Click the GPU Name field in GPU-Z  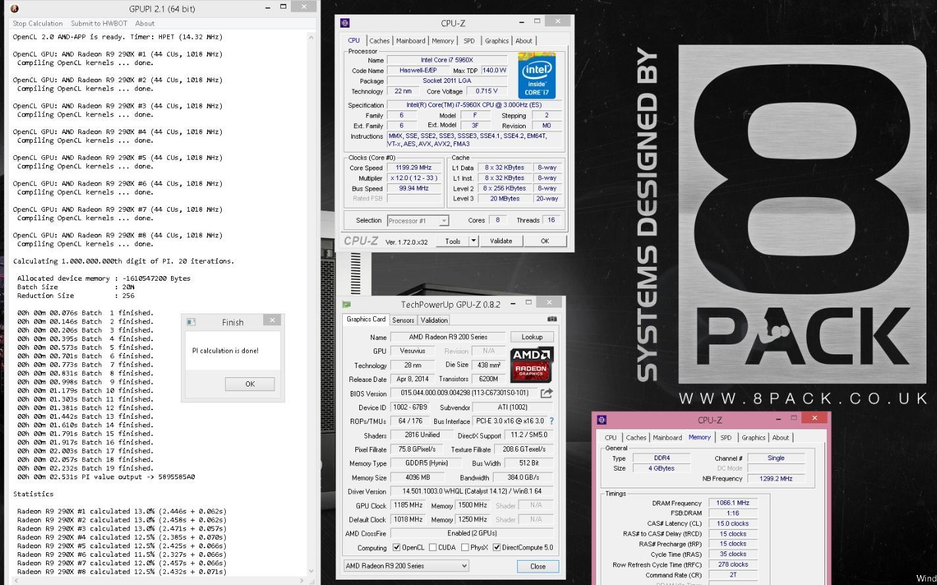[x=447, y=337]
